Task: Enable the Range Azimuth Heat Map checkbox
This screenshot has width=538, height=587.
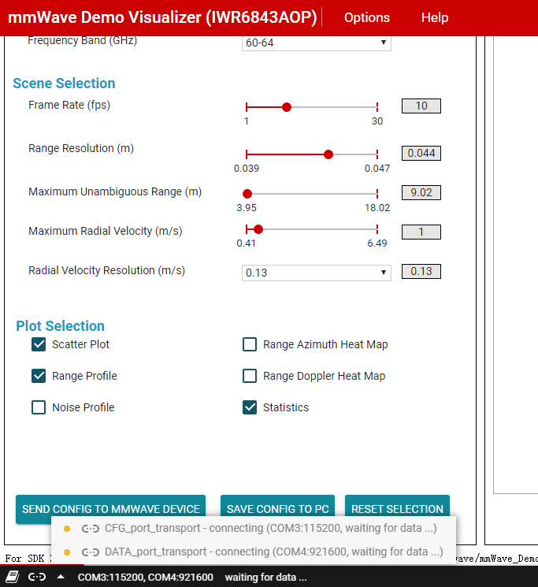Action: click(250, 344)
